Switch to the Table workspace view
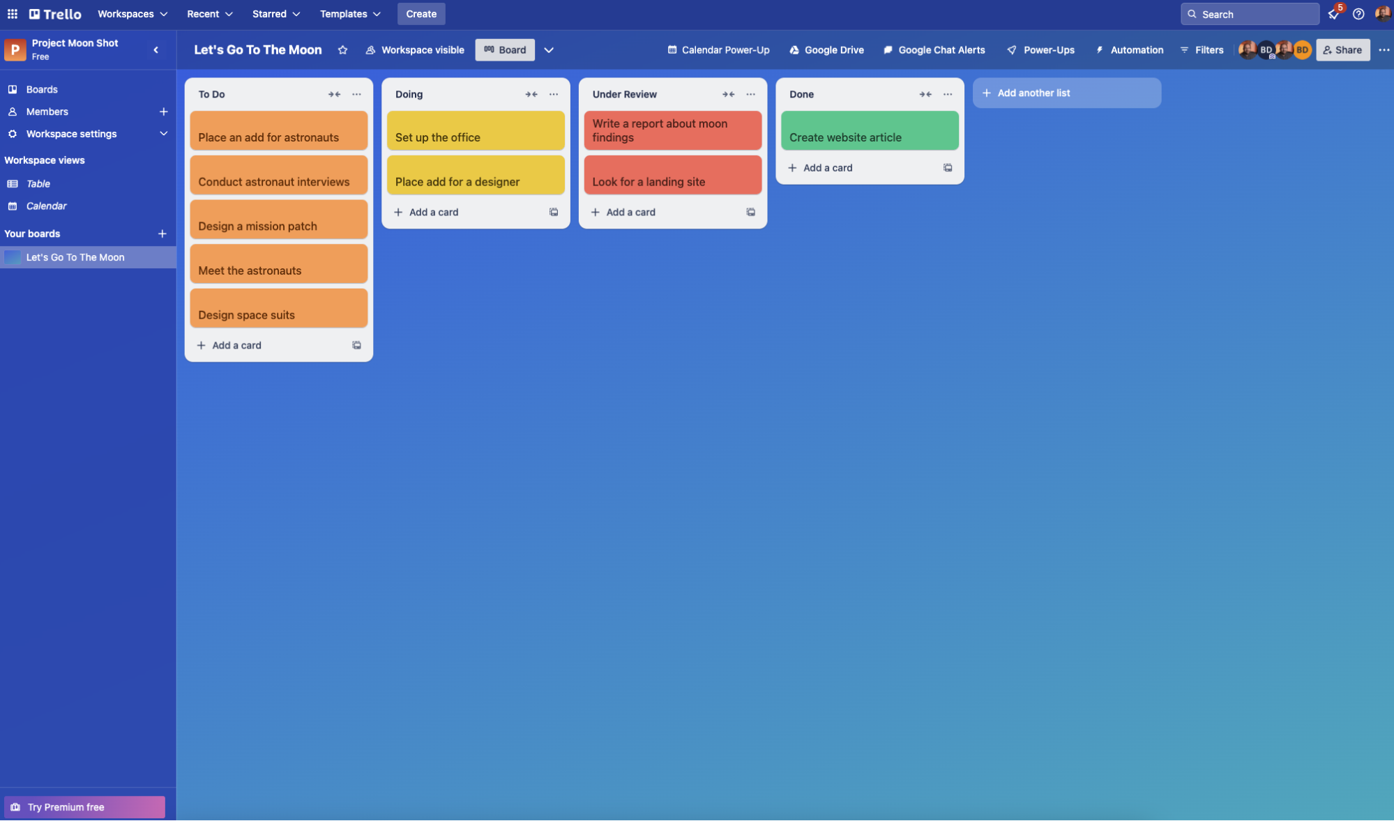Image resolution: width=1394 pixels, height=821 pixels. 38,184
